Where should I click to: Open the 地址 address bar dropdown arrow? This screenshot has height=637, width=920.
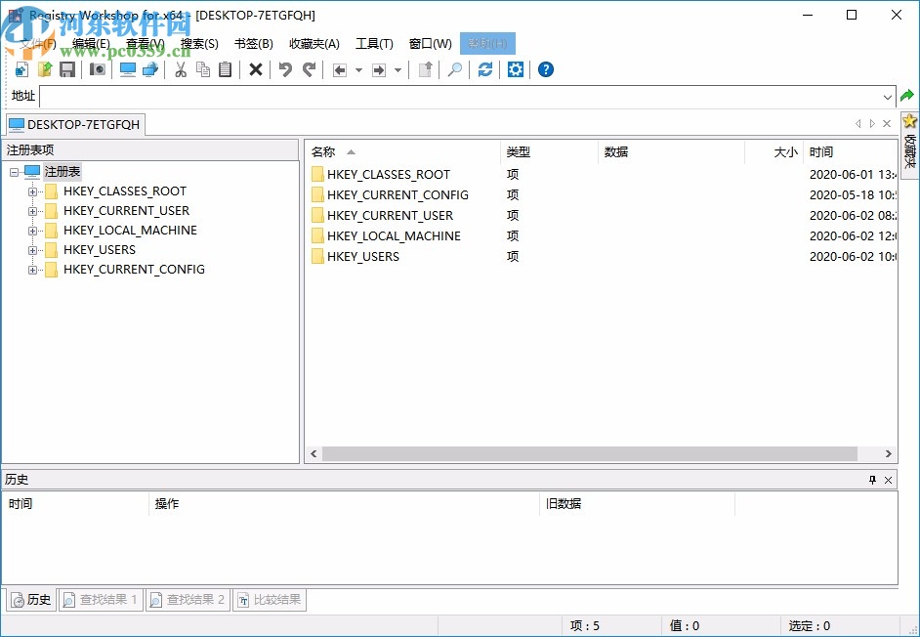tap(887, 96)
